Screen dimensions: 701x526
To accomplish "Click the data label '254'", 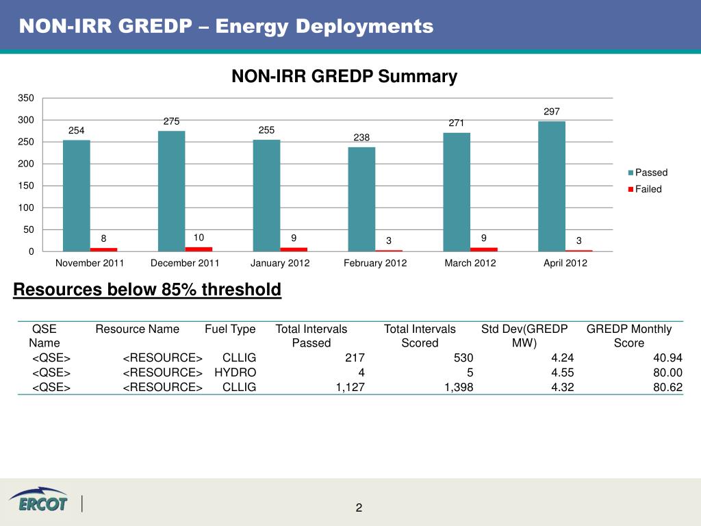I will coord(77,131).
